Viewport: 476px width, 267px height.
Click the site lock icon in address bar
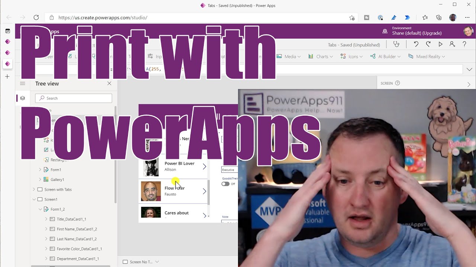(x=51, y=17)
